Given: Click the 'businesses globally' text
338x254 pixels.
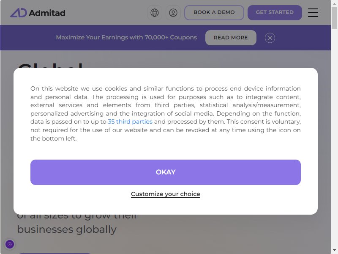Looking at the screenshot, I should pyautogui.click(x=67, y=229).
